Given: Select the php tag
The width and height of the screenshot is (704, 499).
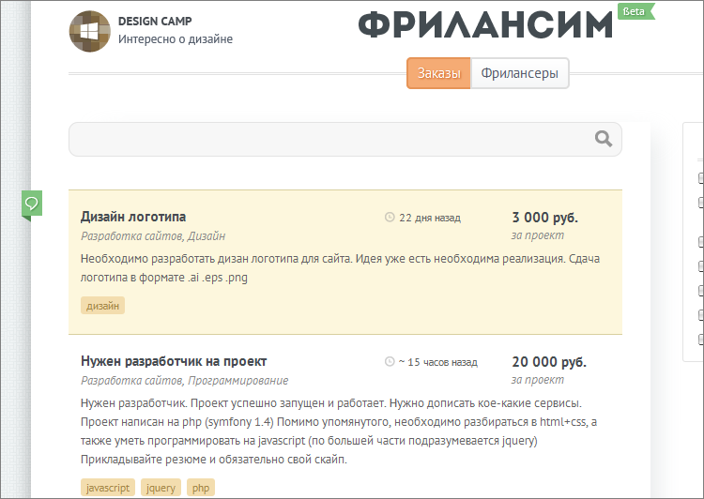Looking at the screenshot, I should tap(201, 488).
